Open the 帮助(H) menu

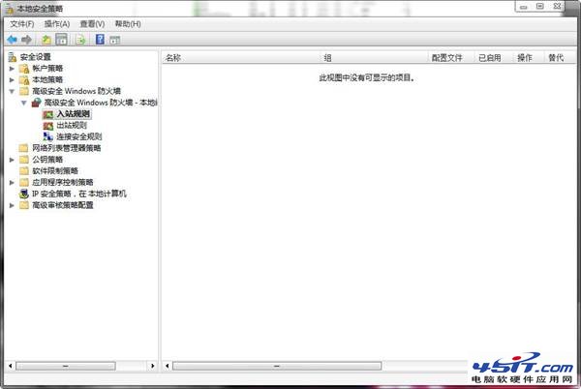tap(128, 24)
